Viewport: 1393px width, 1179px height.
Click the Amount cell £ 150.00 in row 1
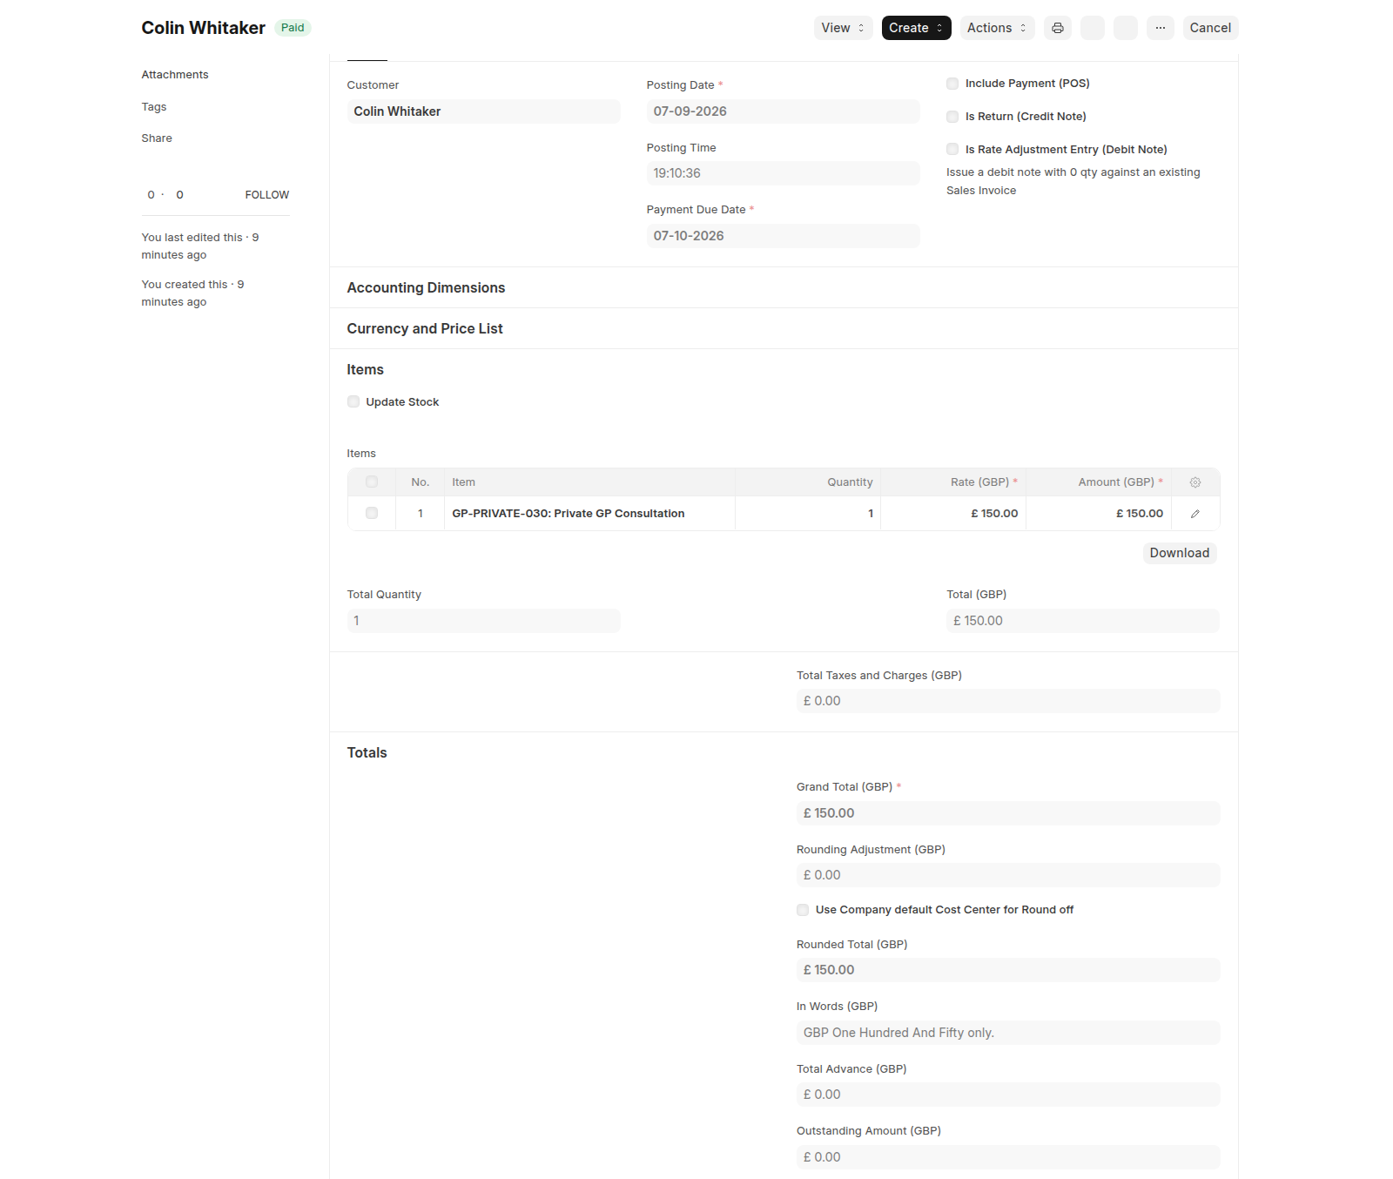(1099, 514)
